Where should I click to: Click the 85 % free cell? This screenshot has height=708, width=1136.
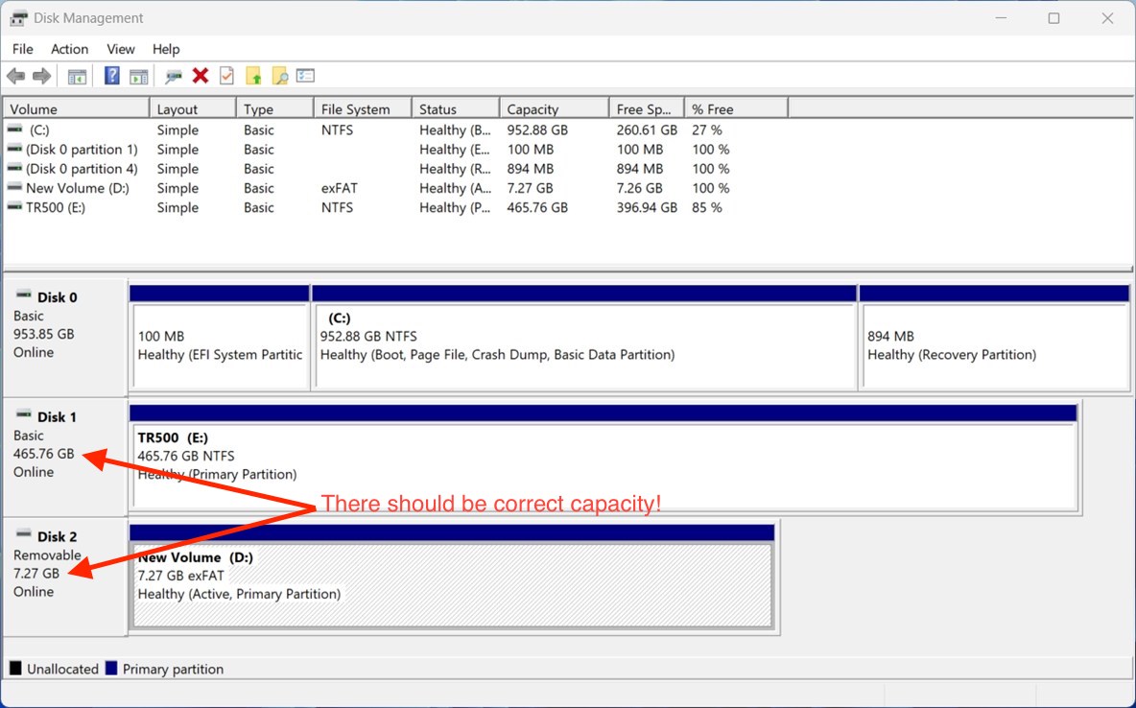click(707, 208)
